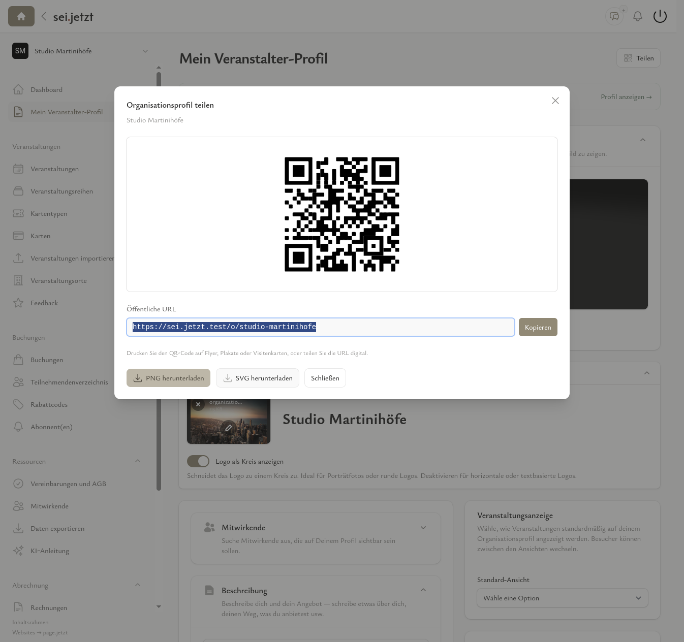This screenshot has height=642, width=684.
Task: Click the back arrow beside sei.jetzt
Action: tap(44, 16)
